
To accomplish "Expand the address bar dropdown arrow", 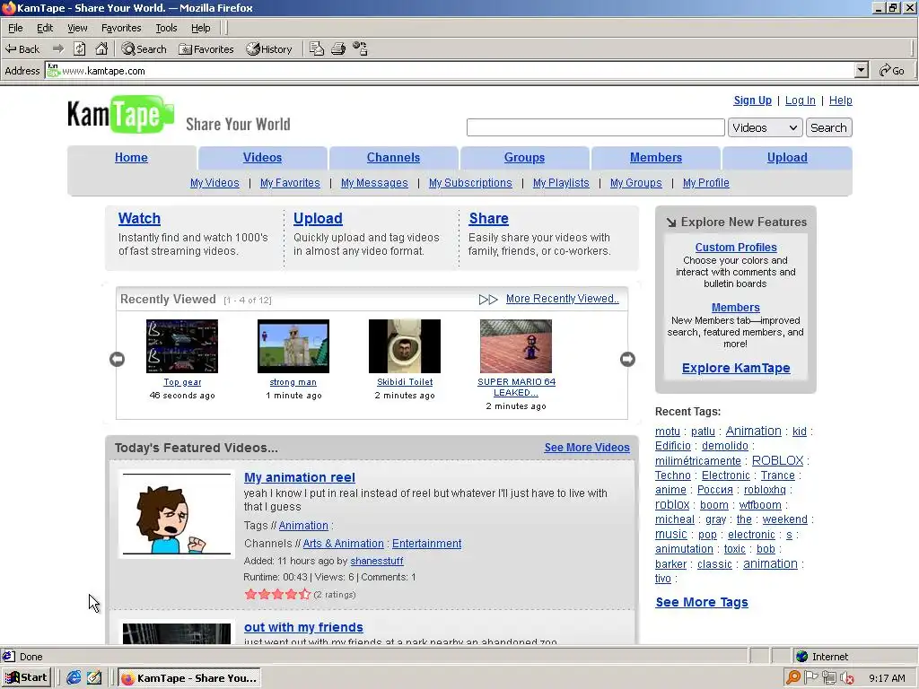I will point(861,71).
